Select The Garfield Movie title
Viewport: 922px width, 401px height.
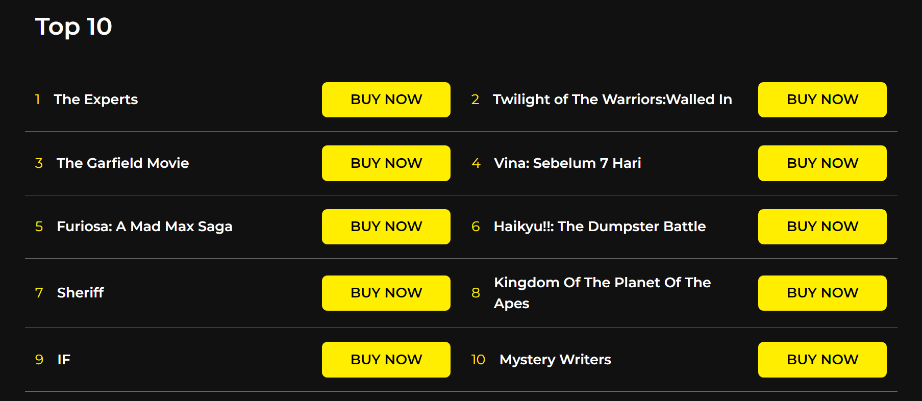point(123,163)
